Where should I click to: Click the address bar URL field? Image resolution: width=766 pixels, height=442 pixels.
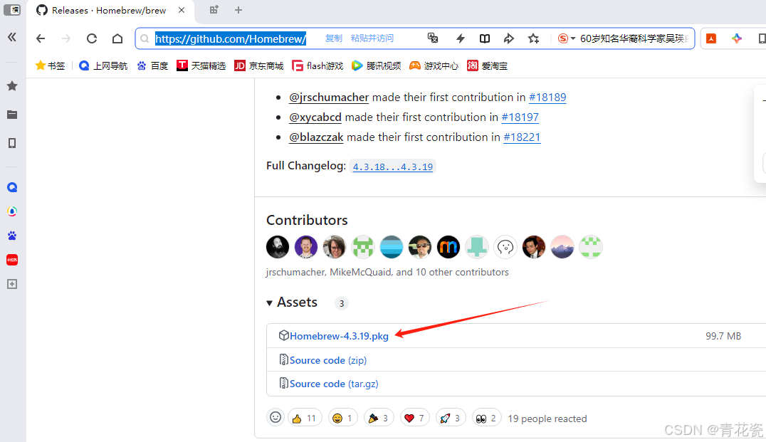coord(231,38)
